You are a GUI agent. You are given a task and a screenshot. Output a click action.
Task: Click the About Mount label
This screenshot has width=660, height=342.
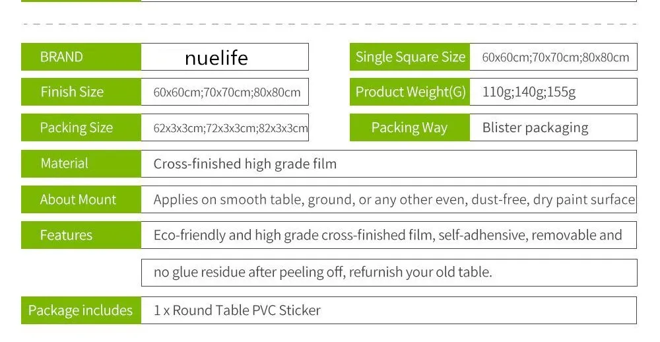pos(81,199)
